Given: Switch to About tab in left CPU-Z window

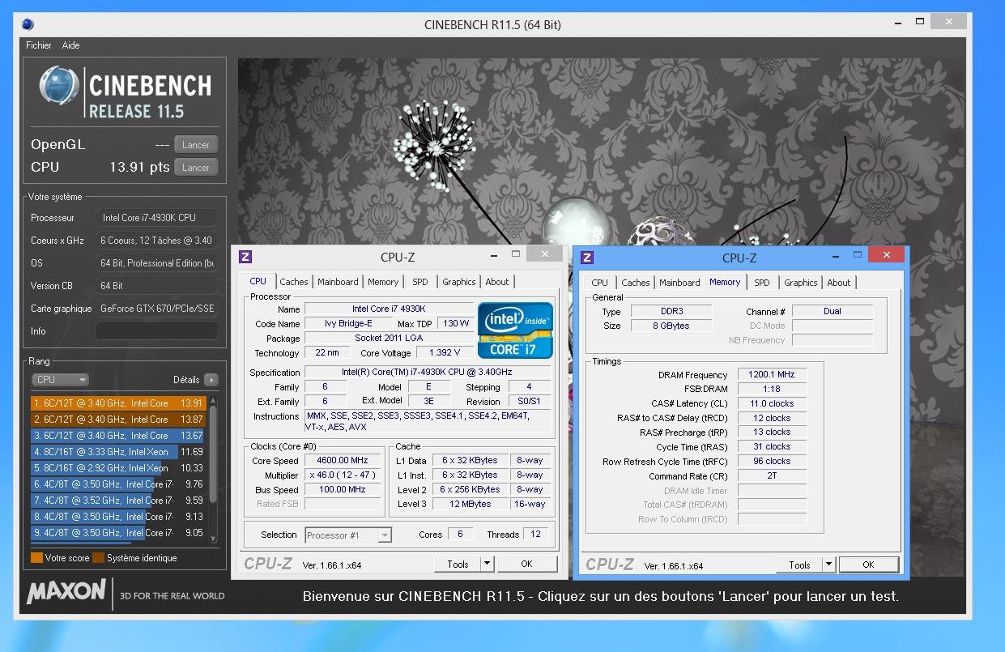Looking at the screenshot, I should tap(497, 282).
